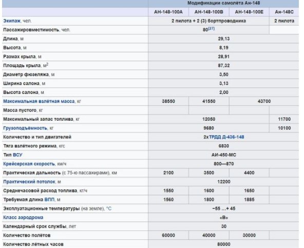304x248 pixels.
Task: Select the Ан-148С column header
Action: [284, 12]
